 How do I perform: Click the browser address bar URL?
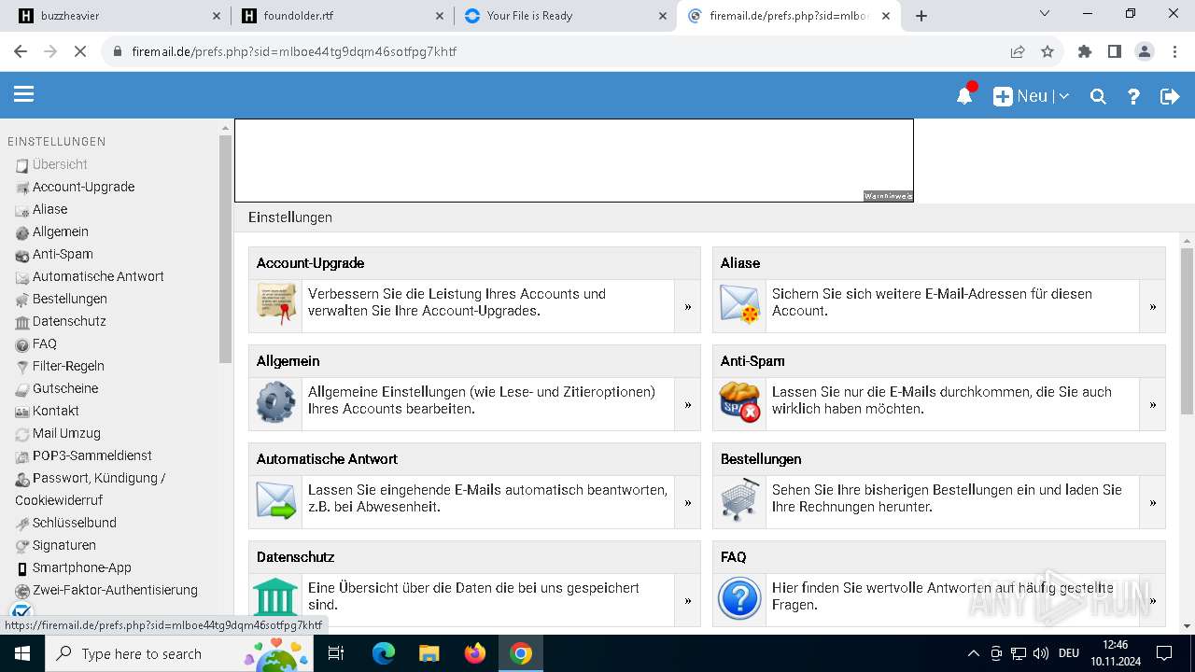(x=294, y=51)
